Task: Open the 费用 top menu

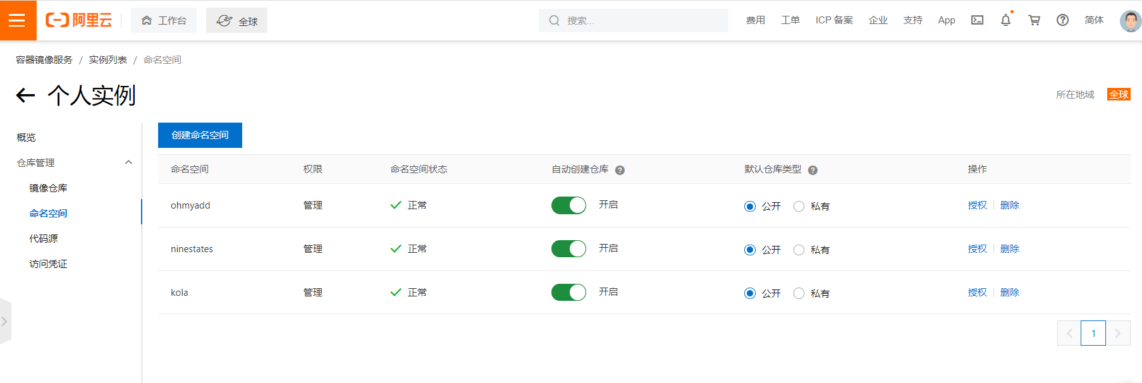Action: coord(756,20)
